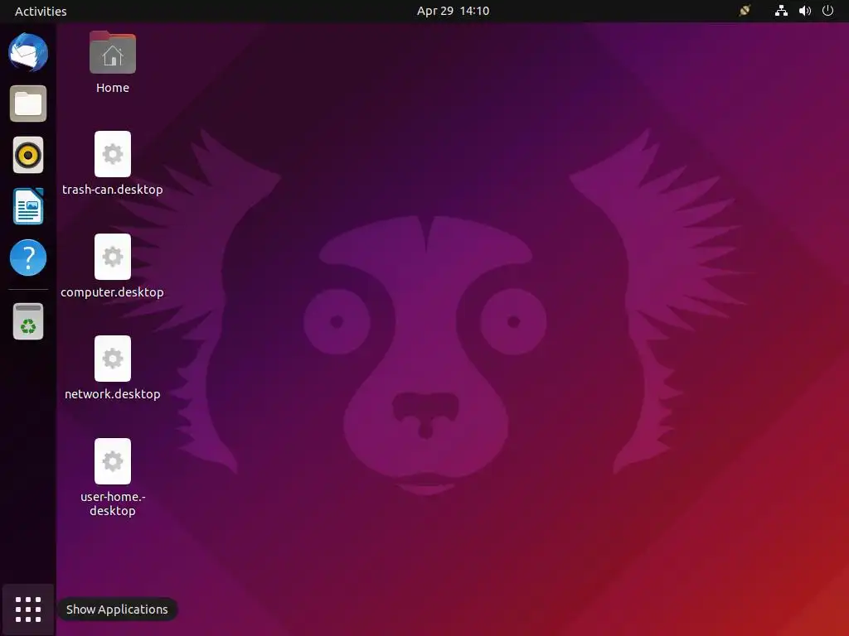This screenshot has width=849, height=636.
Task: Click the Show Applications grid button
Action: [28, 609]
